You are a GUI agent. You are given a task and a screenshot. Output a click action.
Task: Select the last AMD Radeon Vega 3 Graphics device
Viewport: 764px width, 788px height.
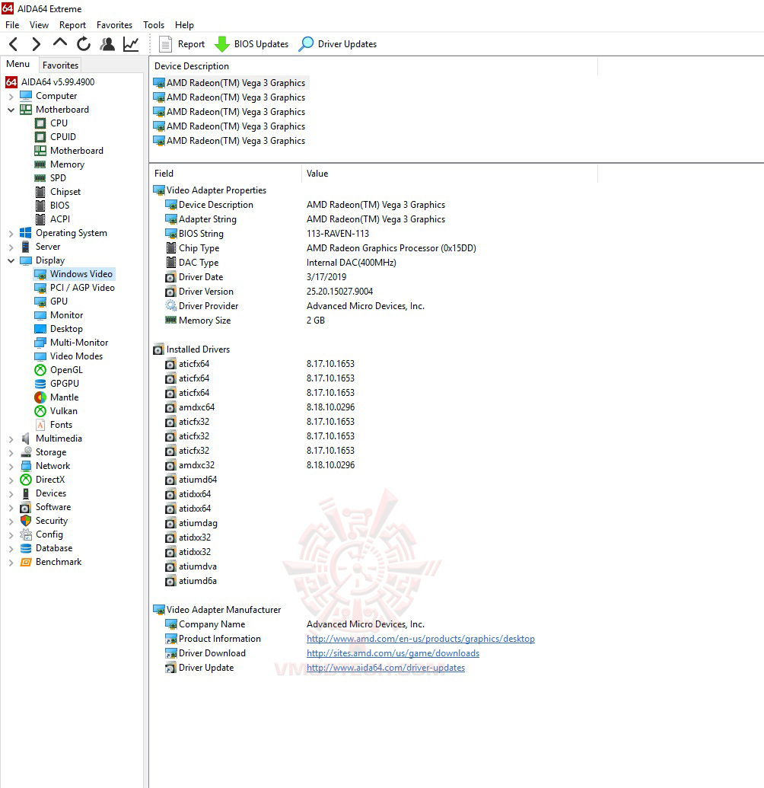[x=230, y=141]
